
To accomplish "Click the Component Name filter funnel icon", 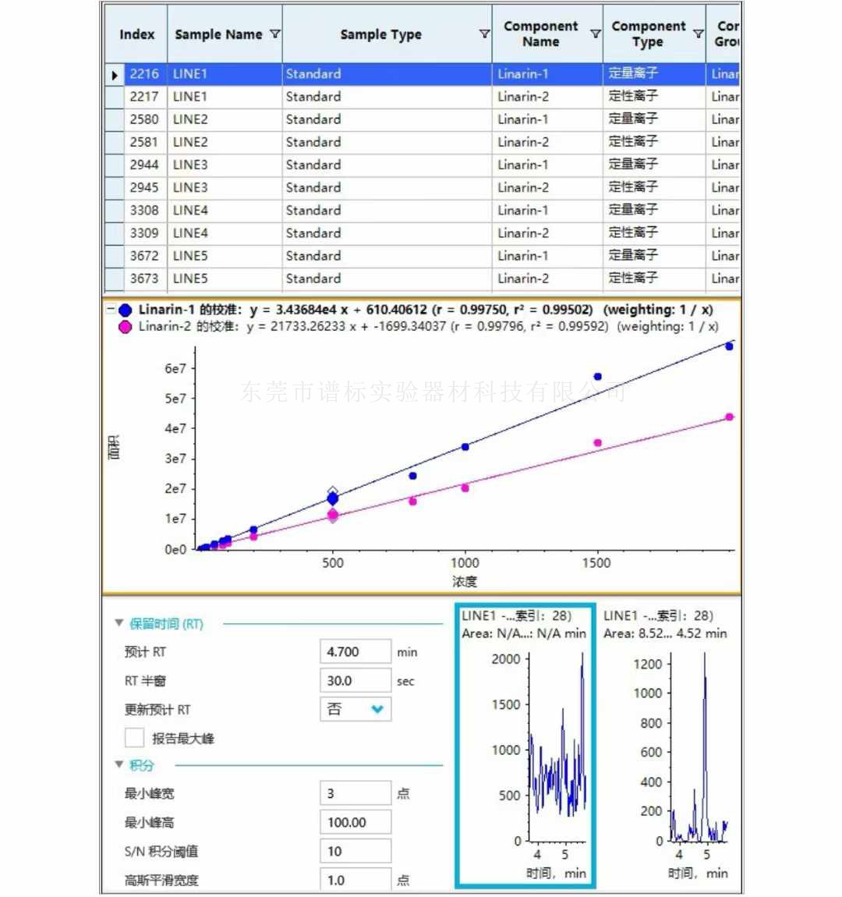I will (595, 34).
